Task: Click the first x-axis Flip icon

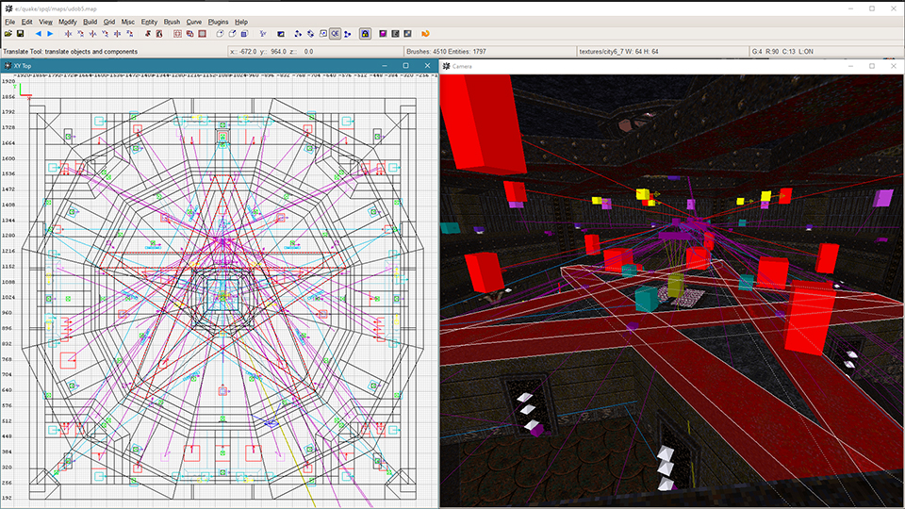Action: (68, 34)
